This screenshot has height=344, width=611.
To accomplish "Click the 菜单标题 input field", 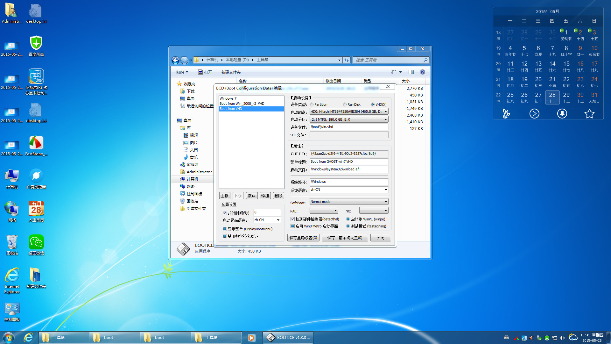I will pyautogui.click(x=349, y=162).
